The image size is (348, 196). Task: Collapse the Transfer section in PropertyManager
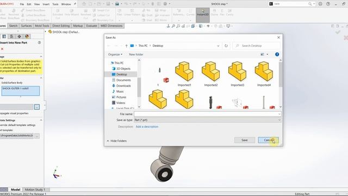coord(41,78)
